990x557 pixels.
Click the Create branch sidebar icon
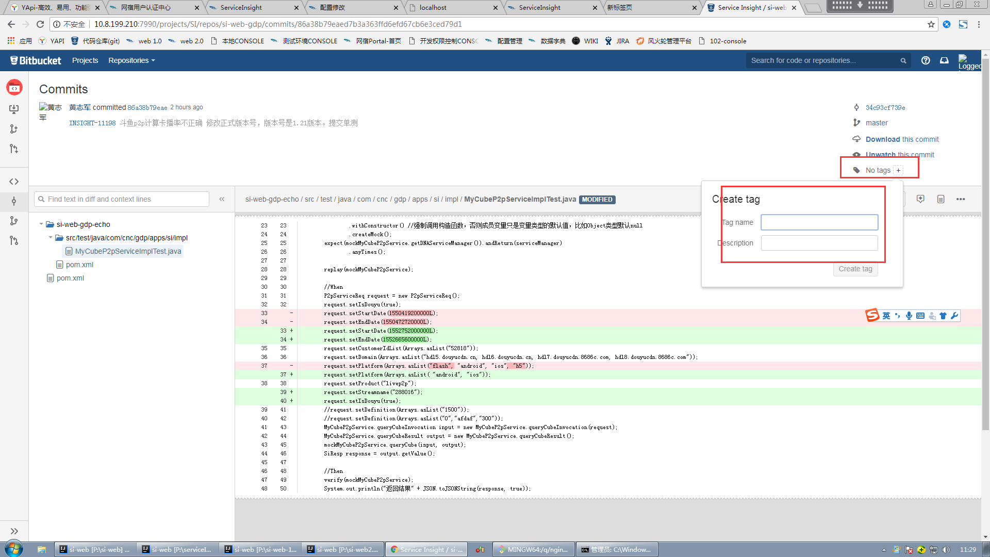pos(14,129)
